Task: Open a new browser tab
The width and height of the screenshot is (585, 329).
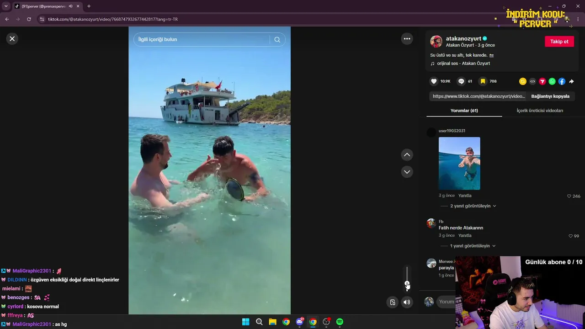Action: point(89,6)
